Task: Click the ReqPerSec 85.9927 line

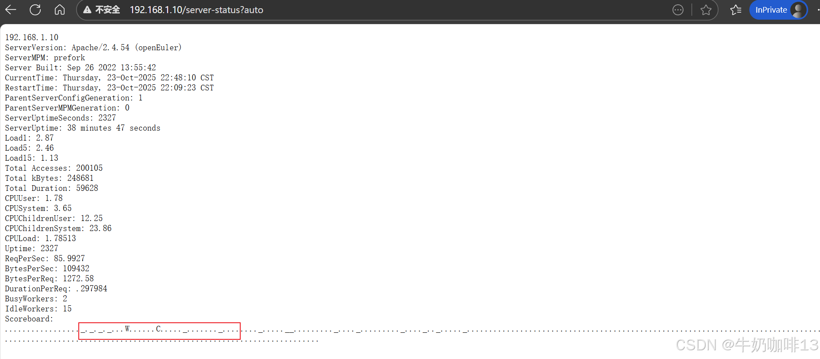Action: [45, 259]
